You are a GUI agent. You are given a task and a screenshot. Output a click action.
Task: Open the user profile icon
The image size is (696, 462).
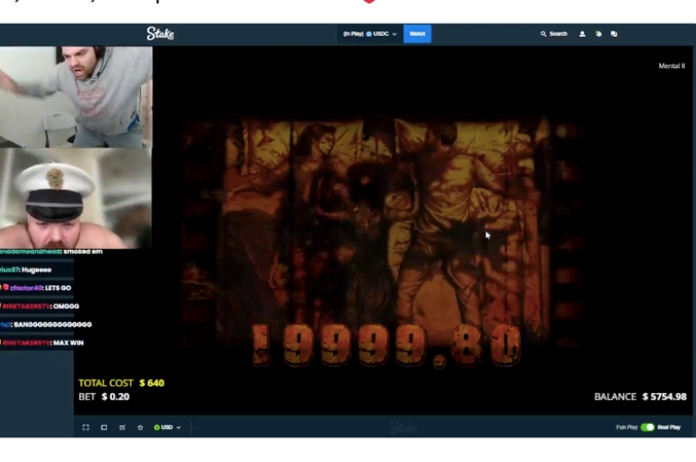pyautogui.click(x=582, y=34)
